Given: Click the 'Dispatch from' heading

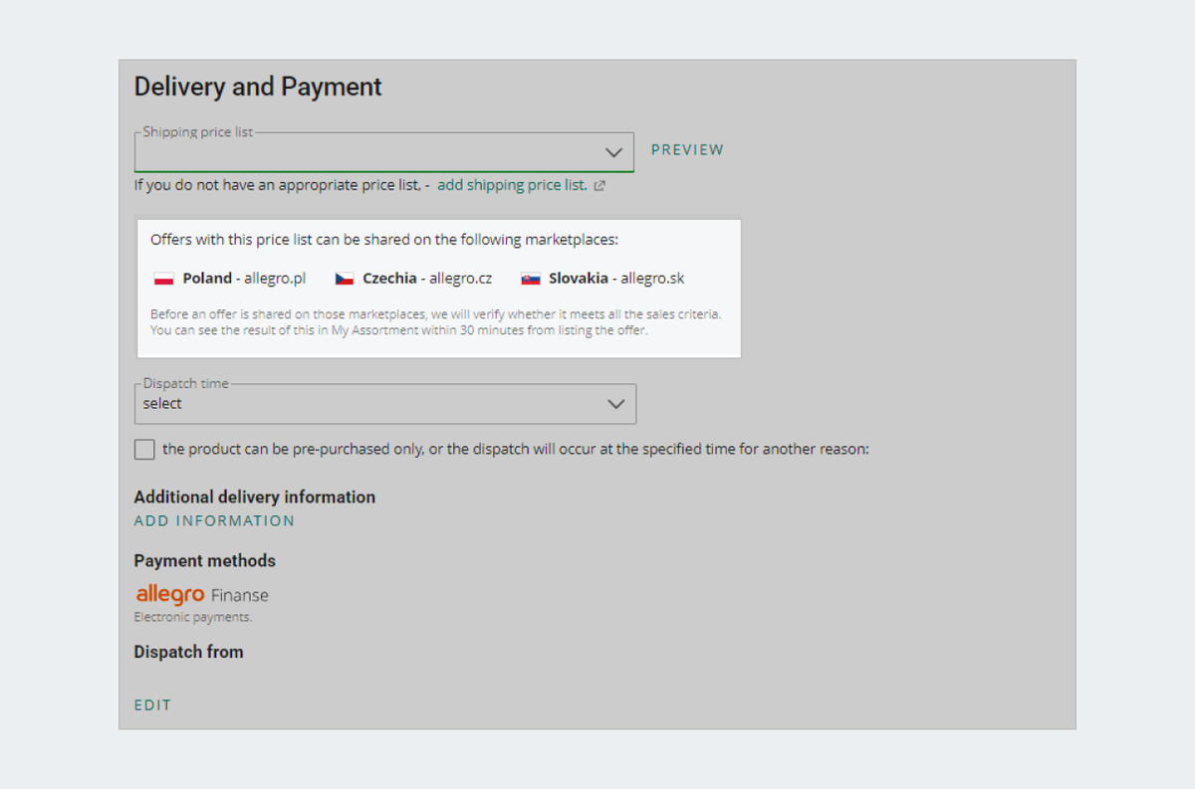Looking at the screenshot, I should [189, 653].
